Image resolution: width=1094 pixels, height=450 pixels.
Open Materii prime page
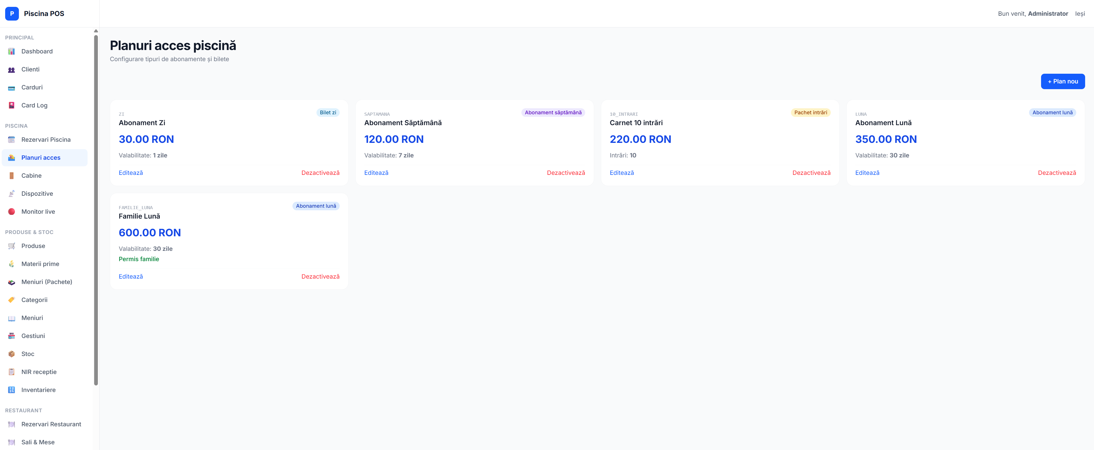45,264
